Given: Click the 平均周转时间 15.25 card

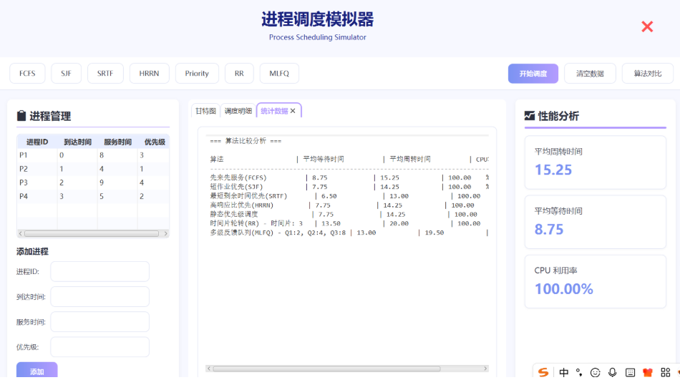Looking at the screenshot, I should (595, 162).
